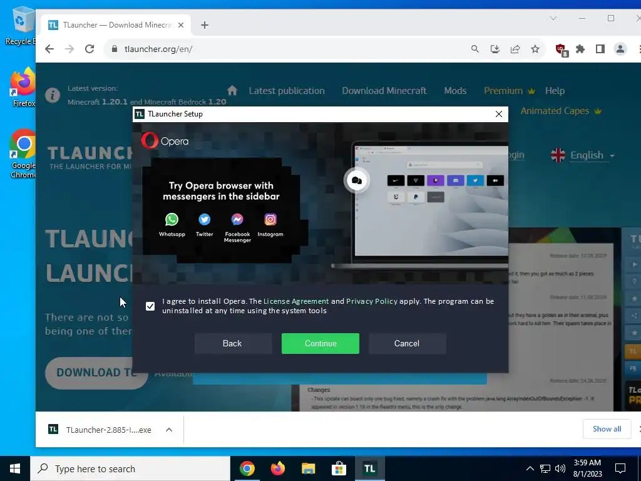This screenshot has height=481, width=641.
Task: Select the TLauncher — Download Minecraft tab
Action: pyautogui.click(x=116, y=25)
